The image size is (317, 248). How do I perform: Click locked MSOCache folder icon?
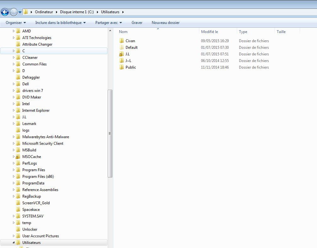click(18, 157)
